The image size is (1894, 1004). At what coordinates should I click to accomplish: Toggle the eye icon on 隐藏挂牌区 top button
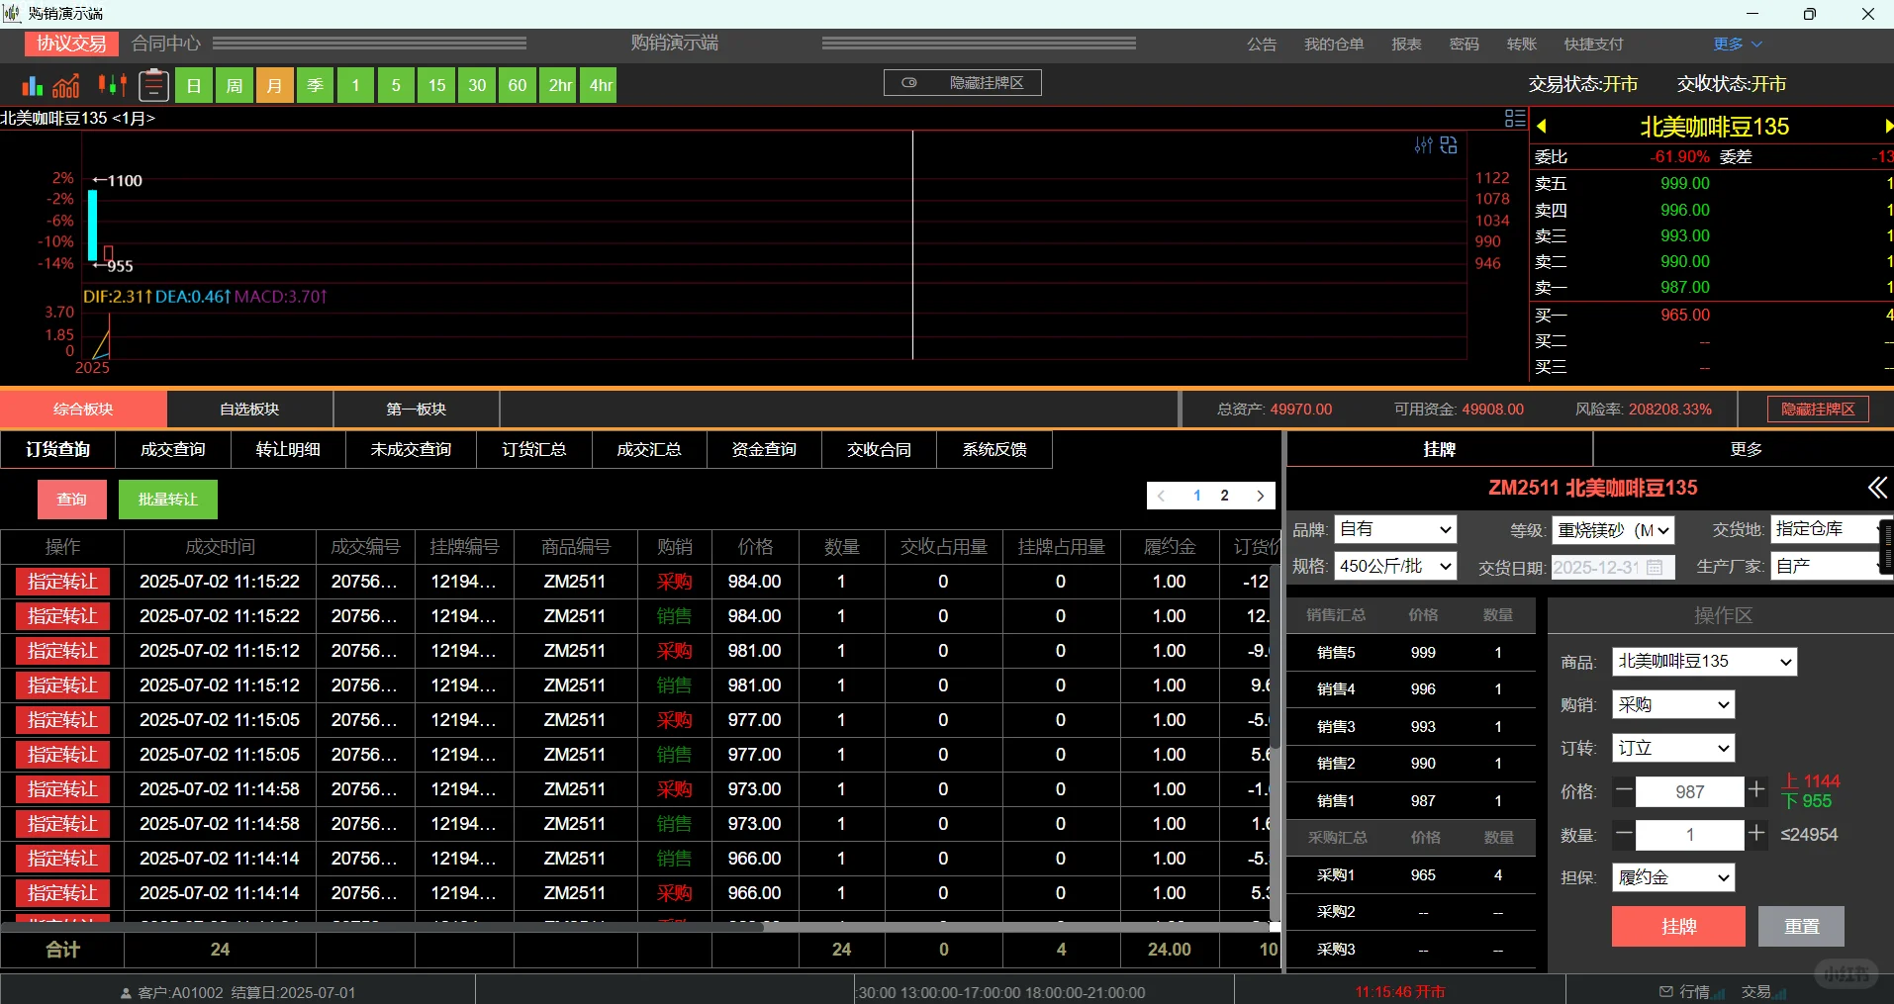click(x=909, y=83)
